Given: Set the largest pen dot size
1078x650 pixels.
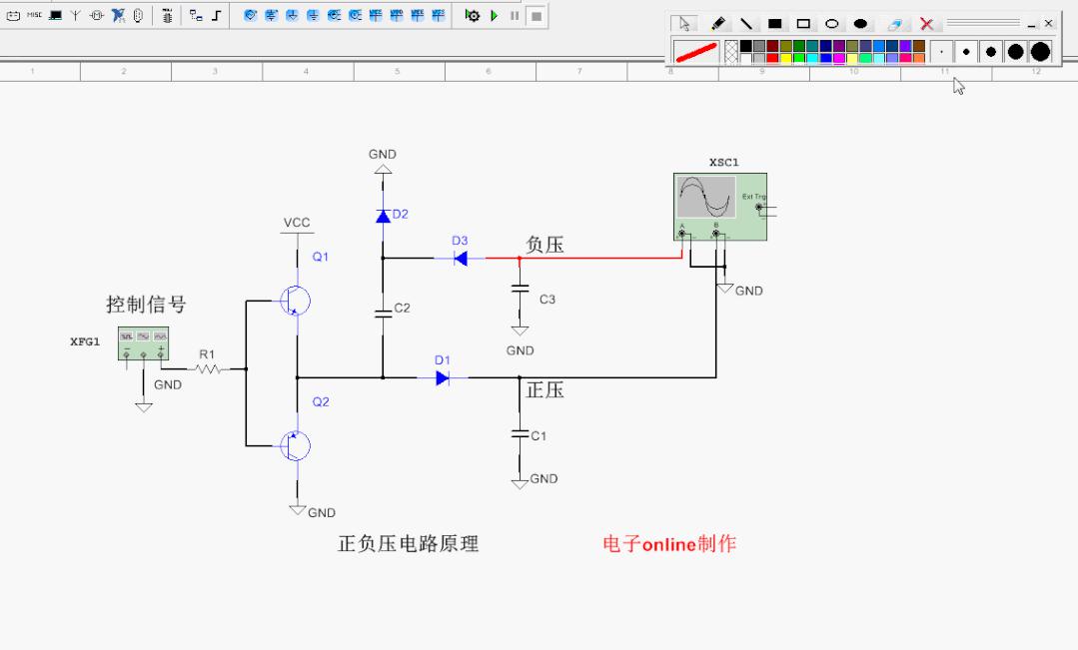Looking at the screenshot, I should click(1040, 51).
